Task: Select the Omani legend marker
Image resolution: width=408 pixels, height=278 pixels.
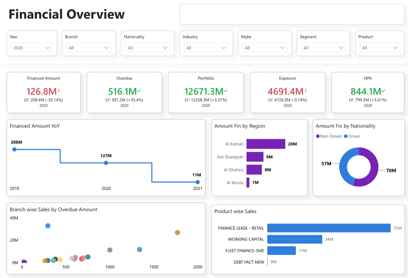Action: point(345,136)
